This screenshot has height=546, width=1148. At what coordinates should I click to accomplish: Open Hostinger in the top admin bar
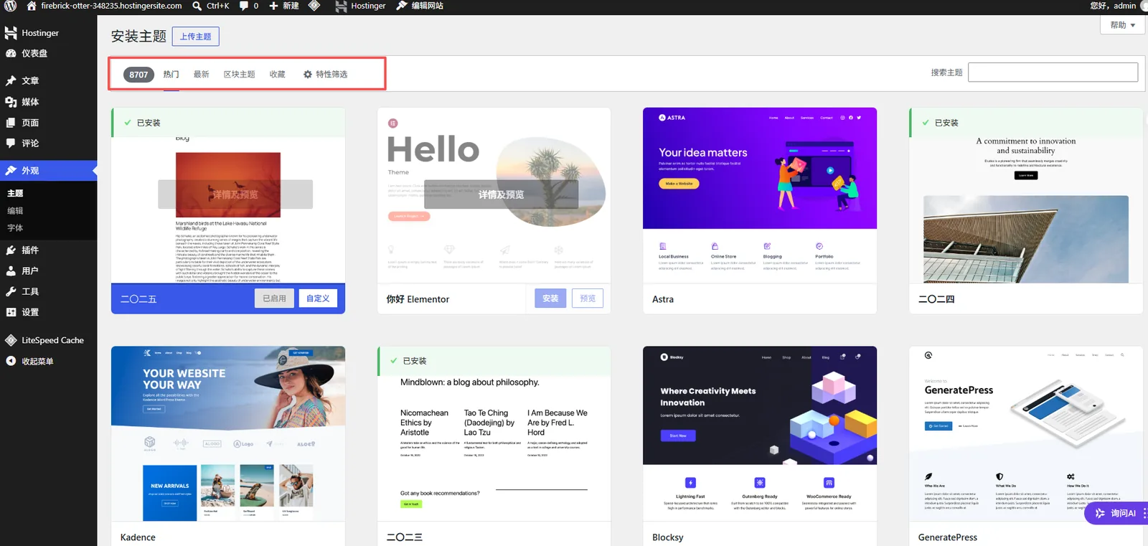[x=360, y=6]
